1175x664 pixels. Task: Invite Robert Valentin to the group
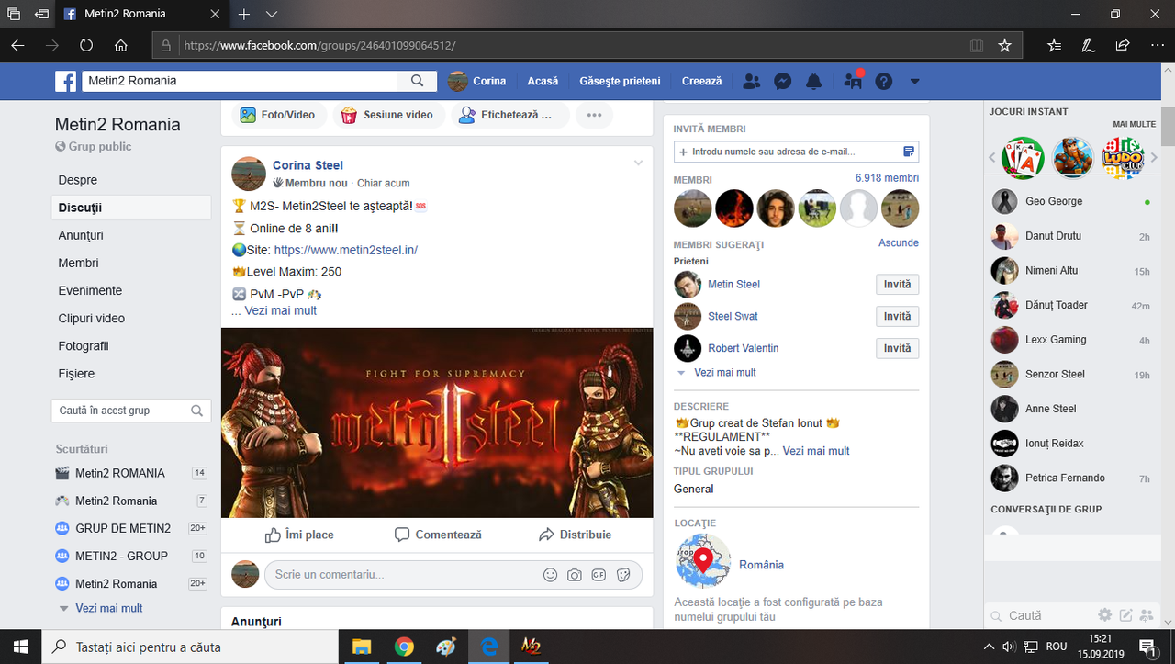coord(897,348)
